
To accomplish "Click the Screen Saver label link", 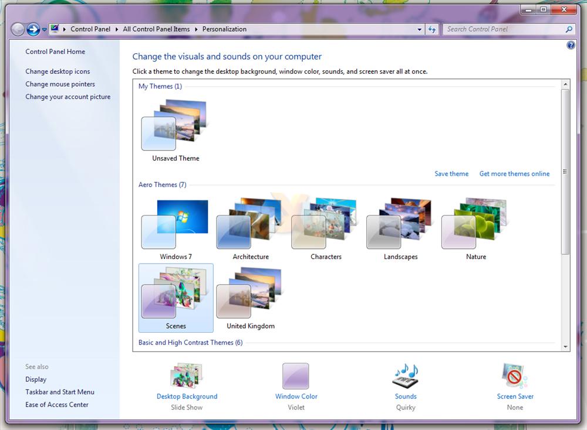I will tap(515, 397).
